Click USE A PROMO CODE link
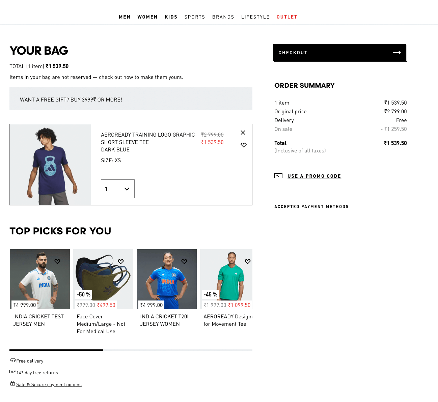The height and width of the screenshot is (402, 438). pyautogui.click(x=314, y=176)
